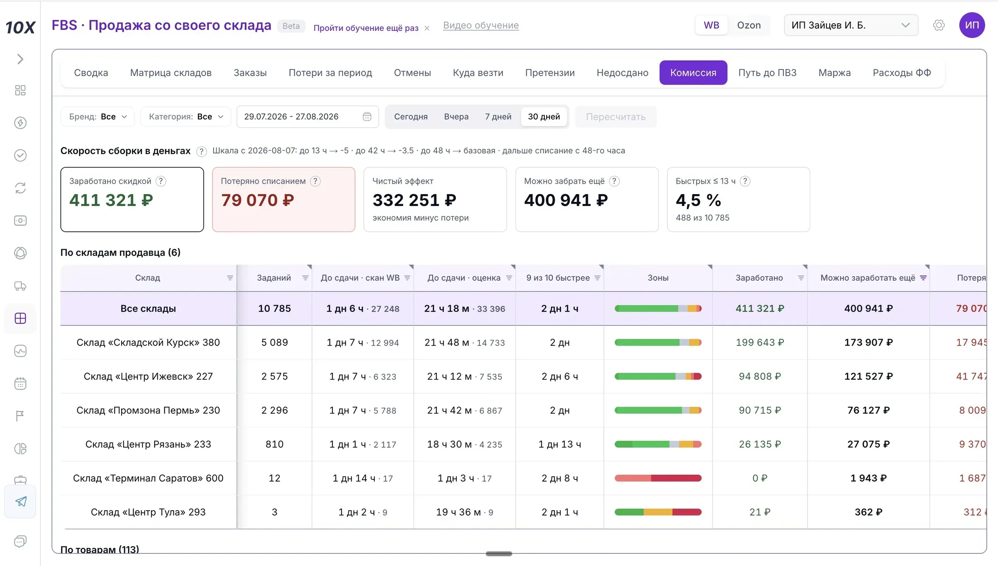Open the delivery truck sidebar icon
Image resolution: width=998 pixels, height=566 pixels.
[20, 286]
